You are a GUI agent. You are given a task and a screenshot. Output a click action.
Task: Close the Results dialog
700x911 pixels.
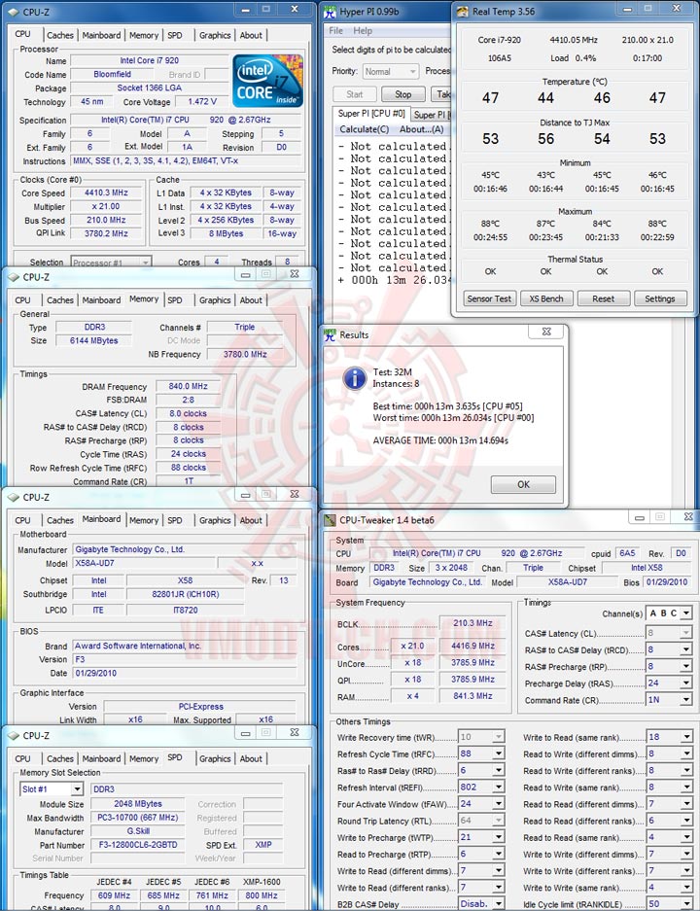click(546, 332)
